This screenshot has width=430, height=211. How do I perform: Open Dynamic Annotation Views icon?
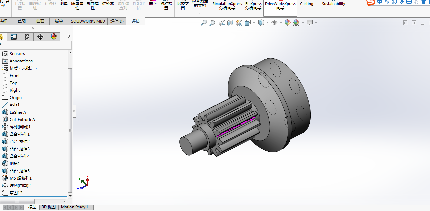[239, 23]
